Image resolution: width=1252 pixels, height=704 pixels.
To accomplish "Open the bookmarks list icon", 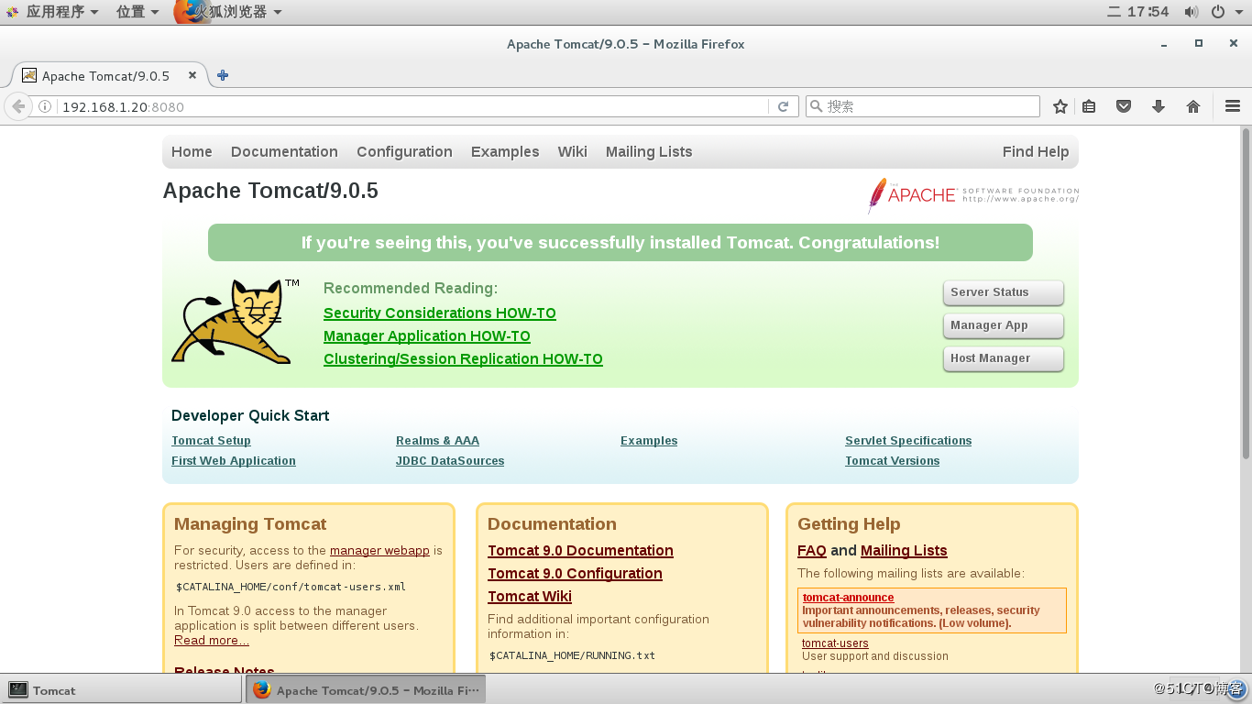I will coord(1089,106).
